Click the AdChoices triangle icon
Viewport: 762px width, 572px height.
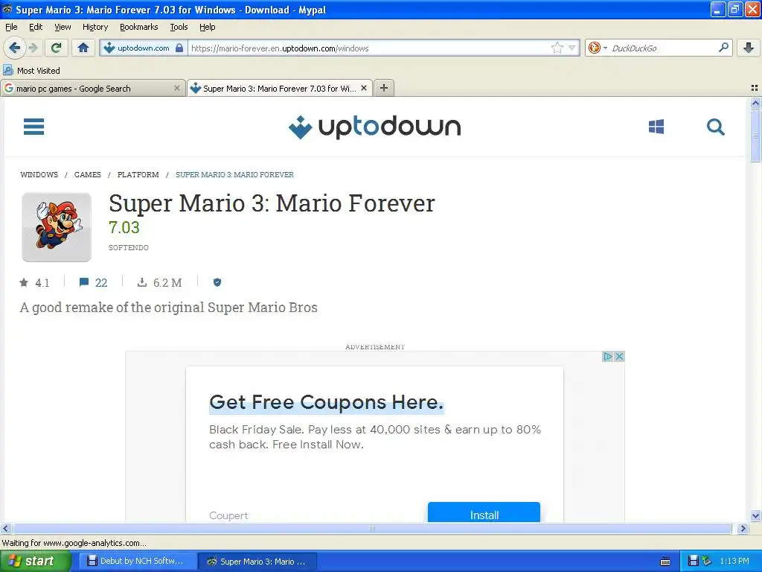(607, 357)
